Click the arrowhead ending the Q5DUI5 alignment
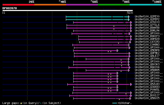The width and height of the screenshot is (164, 105). 130,99
